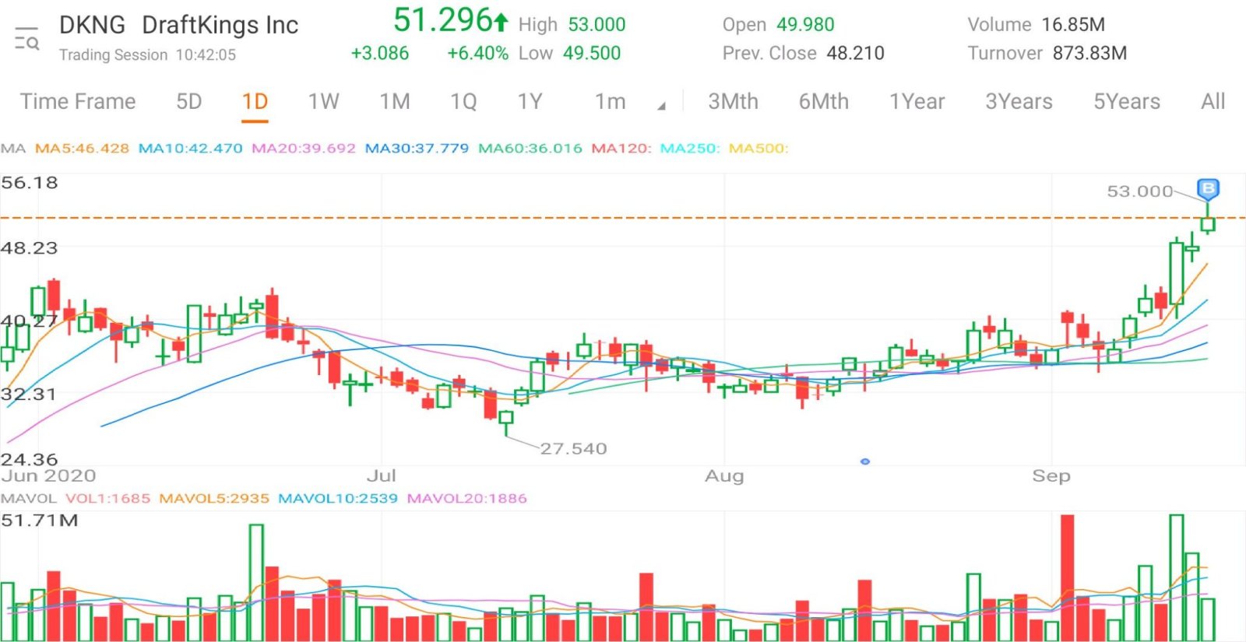Click the Jul date axis label
The image size is (1246, 642).
point(382,475)
